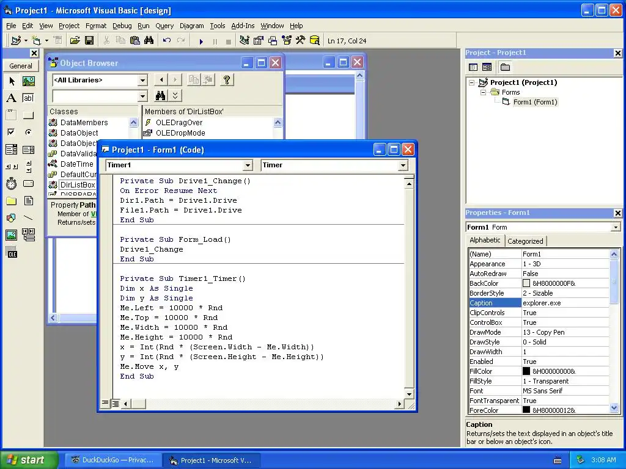Select the Frame control in the toolbox
Image resolution: width=626 pixels, height=469 pixels.
12,115
